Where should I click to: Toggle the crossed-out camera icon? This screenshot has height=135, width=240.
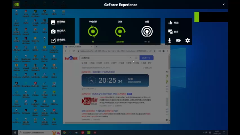pyautogui.click(x=178, y=40)
